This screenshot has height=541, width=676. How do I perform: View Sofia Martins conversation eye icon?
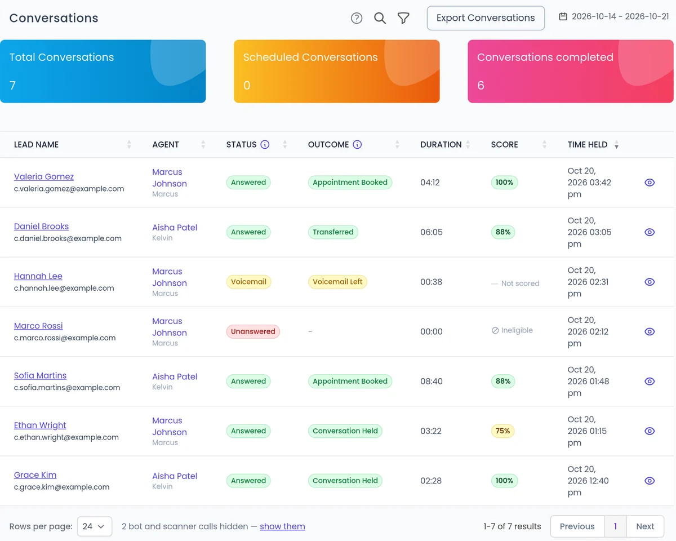(x=650, y=382)
